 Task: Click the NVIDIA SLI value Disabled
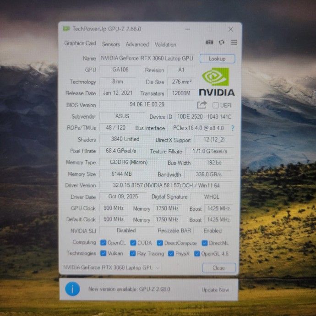(x=126, y=230)
